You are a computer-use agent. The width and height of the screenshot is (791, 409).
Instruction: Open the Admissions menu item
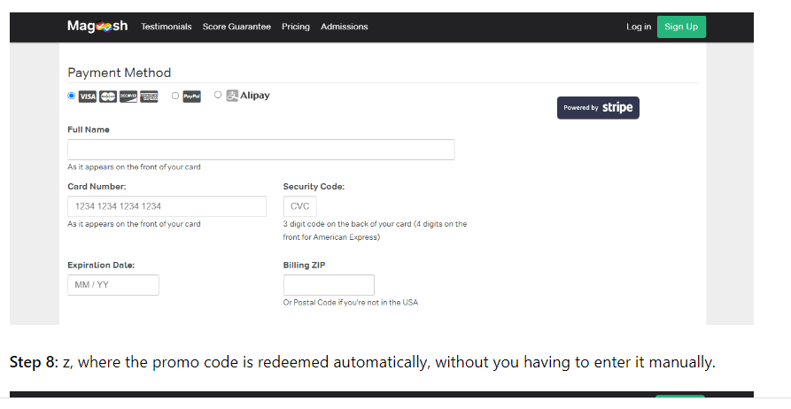click(x=344, y=27)
